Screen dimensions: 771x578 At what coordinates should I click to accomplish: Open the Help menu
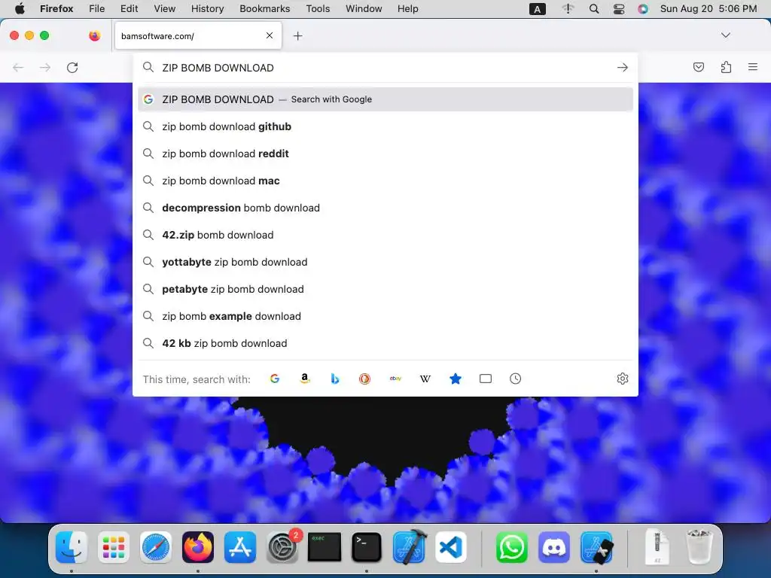407,8
